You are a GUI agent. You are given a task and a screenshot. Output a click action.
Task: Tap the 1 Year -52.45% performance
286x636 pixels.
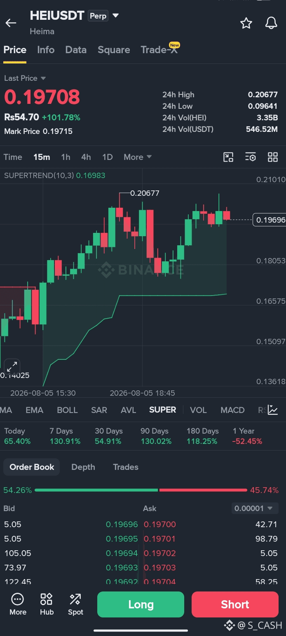coord(247,436)
